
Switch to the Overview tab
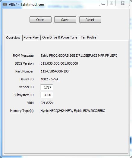(x=13, y=38)
